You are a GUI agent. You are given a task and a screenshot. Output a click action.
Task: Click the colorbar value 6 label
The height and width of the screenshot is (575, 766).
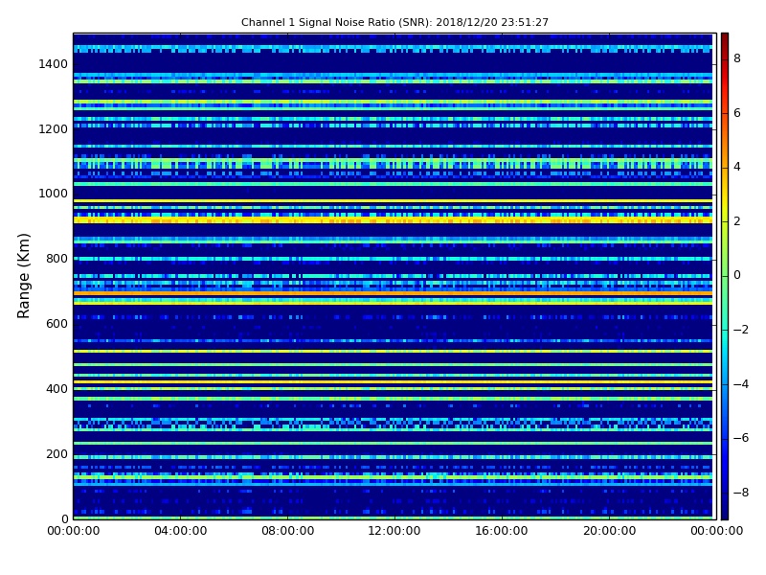click(737, 113)
